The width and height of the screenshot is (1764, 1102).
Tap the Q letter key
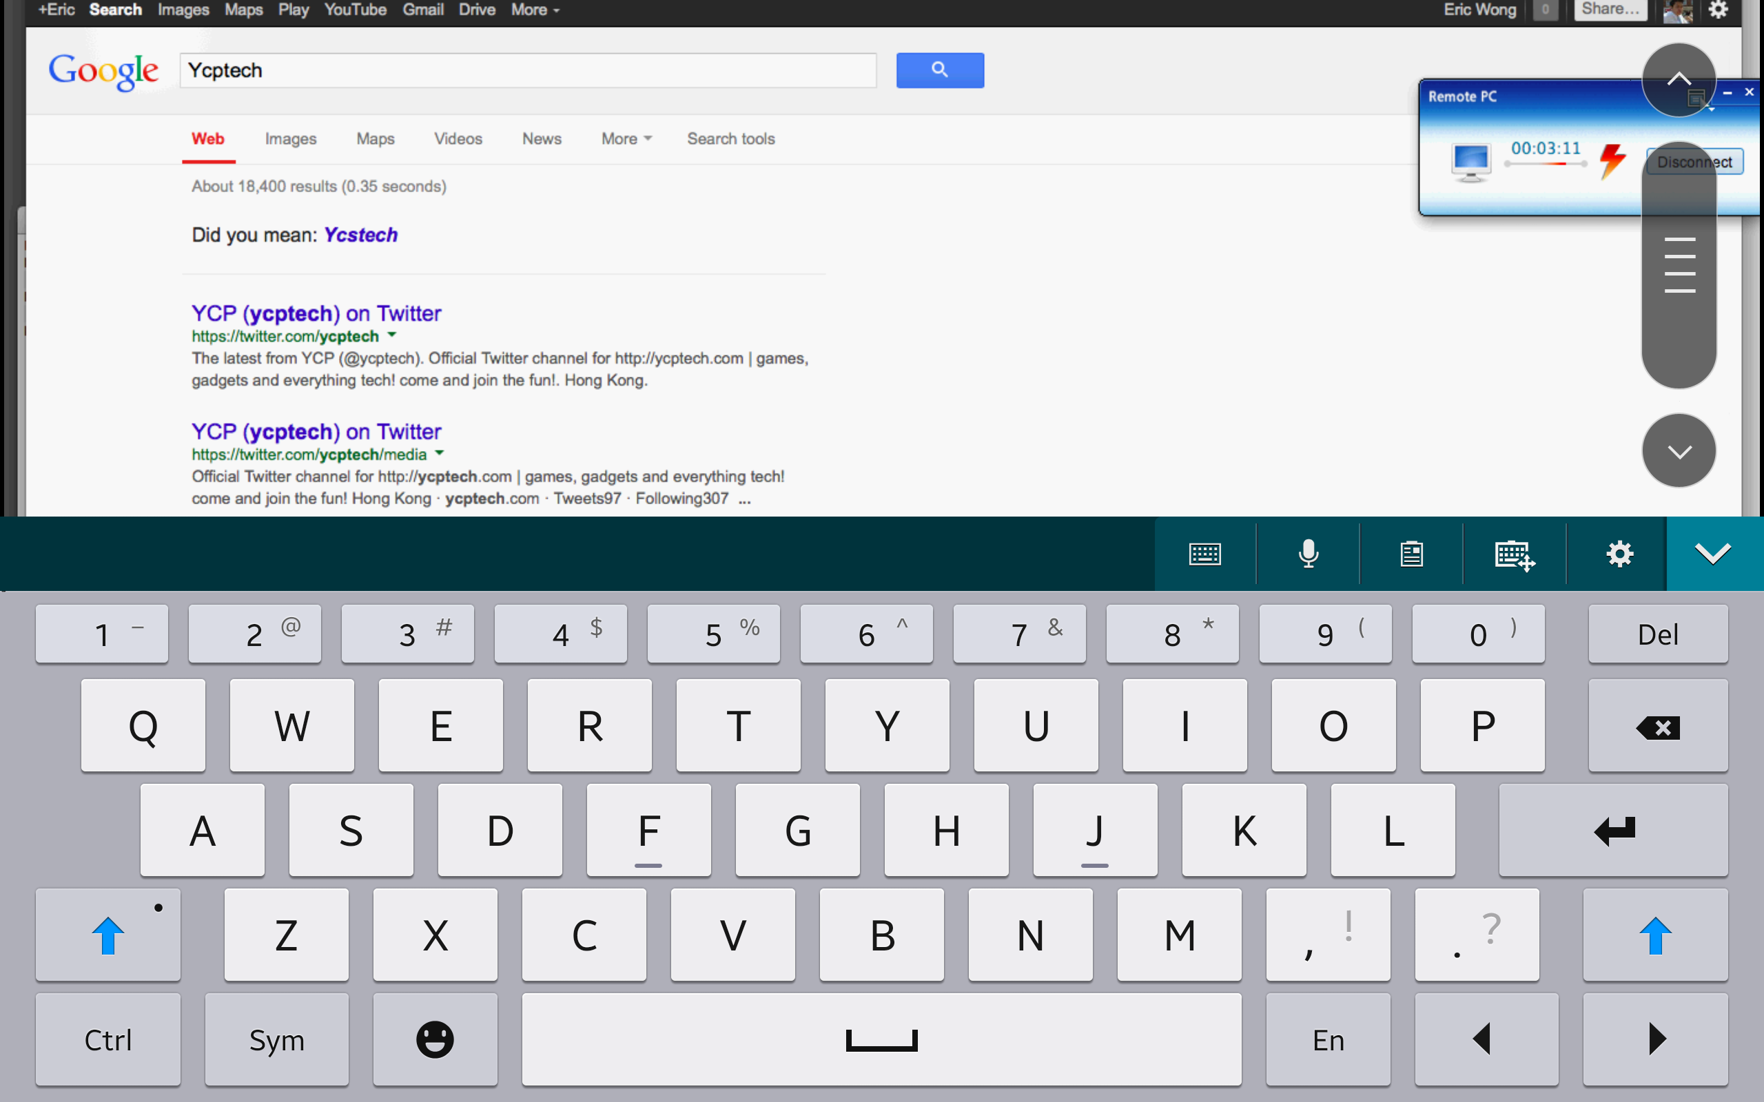coord(143,726)
